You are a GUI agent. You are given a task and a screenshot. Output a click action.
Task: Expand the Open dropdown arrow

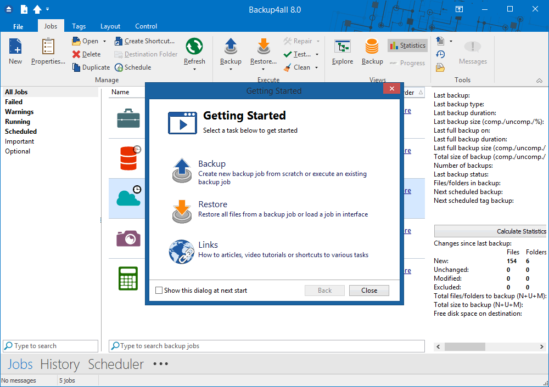(104, 41)
